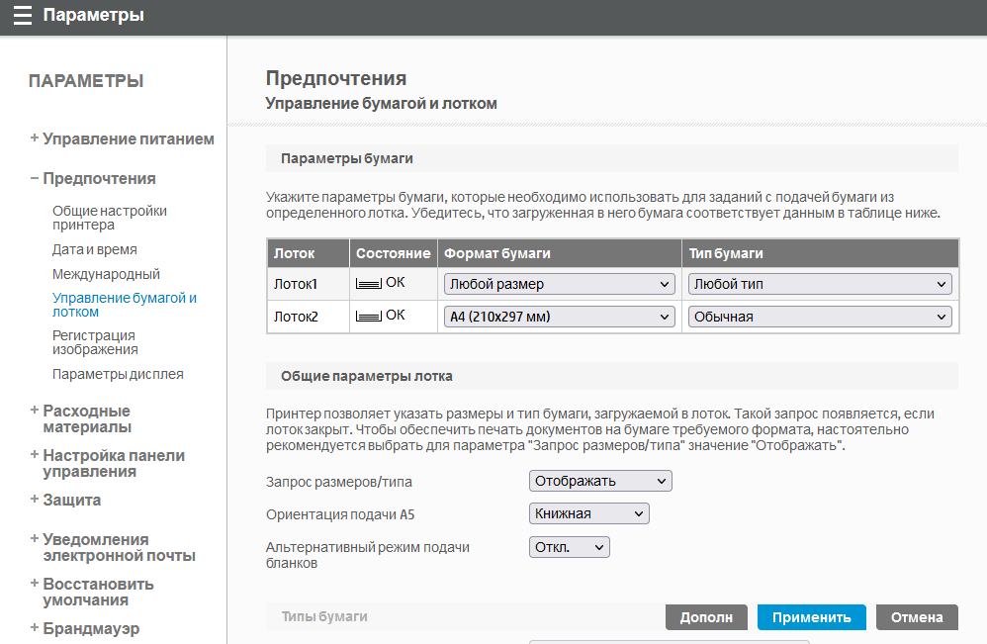Click the Дополн button
The width and height of the screenshot is (987, 644).
click(x=706, y=617)
